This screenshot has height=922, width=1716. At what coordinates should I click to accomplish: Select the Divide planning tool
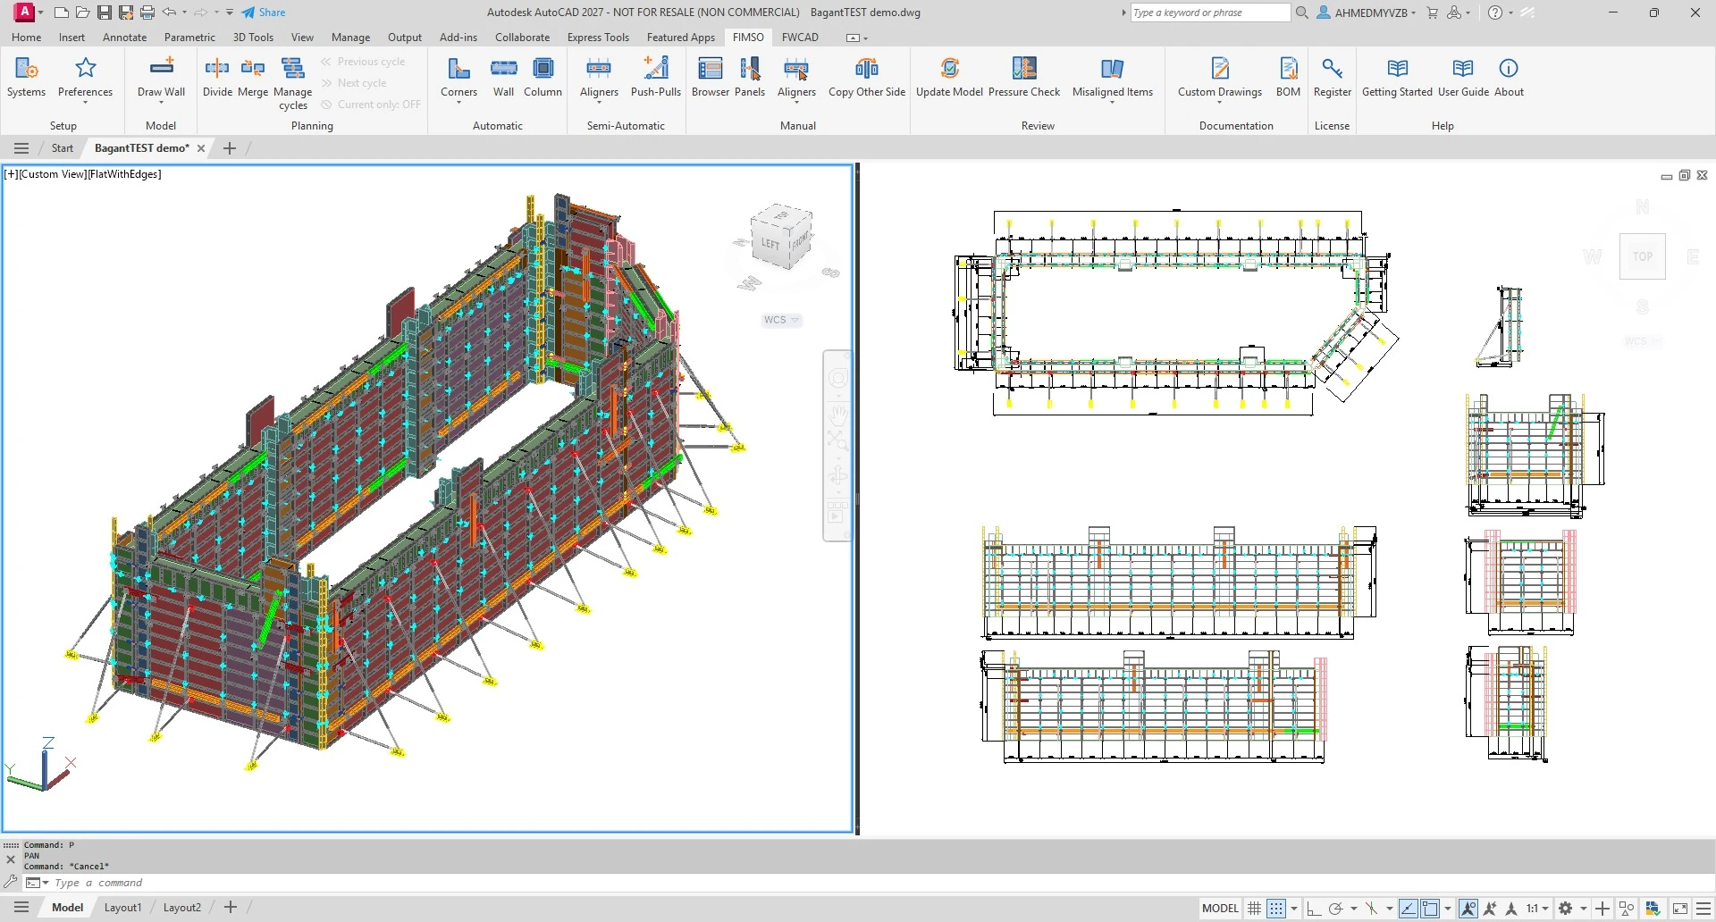click(x=217, y=77)
